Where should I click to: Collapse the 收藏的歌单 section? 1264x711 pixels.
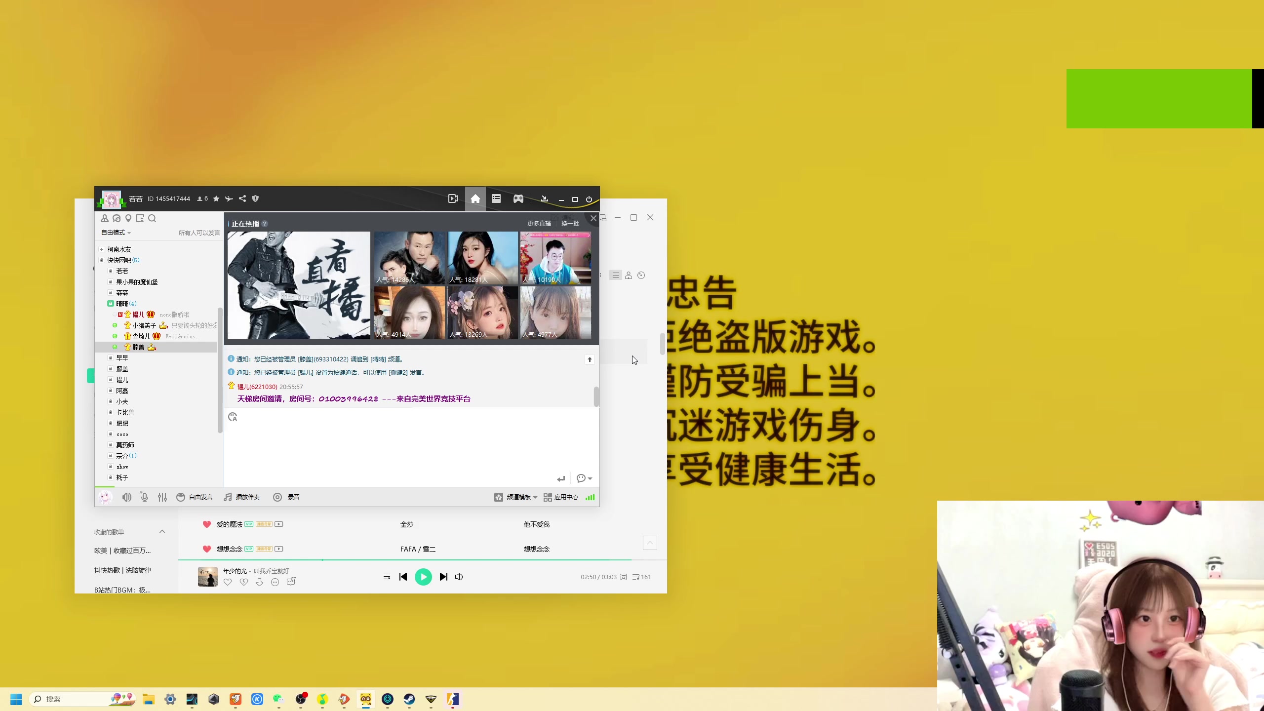click(162, 532)
